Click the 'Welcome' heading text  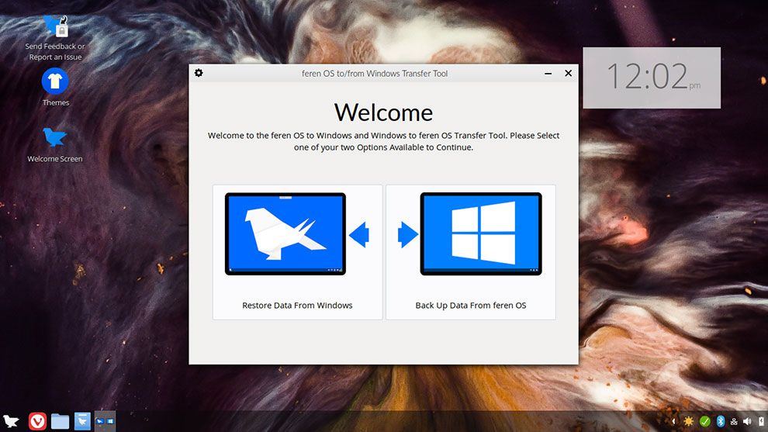tap(383, 112)
